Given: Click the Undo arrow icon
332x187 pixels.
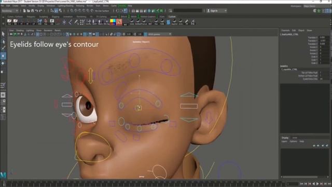Looking at the screenshot, I should click(x=36, y=10).
